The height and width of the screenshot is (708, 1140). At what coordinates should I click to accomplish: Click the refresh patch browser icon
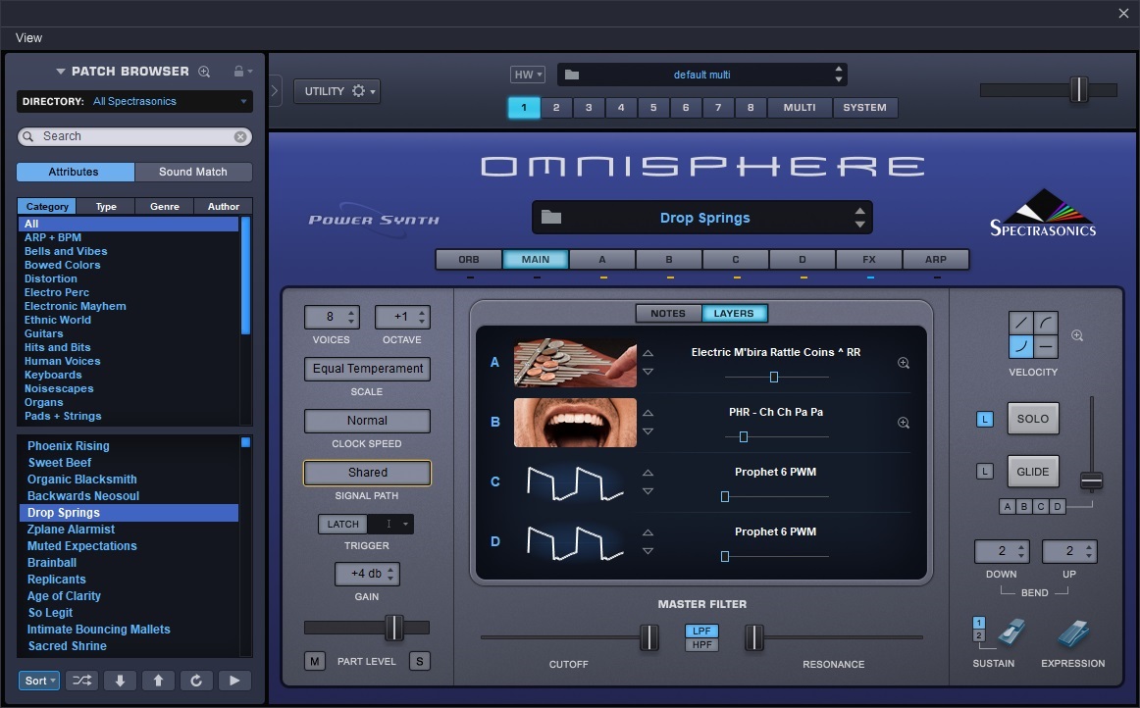click(x=196, y=681)
